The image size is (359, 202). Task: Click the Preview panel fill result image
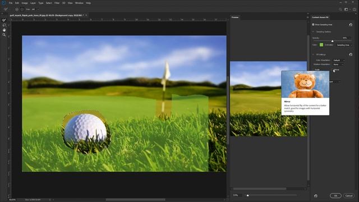click(x=268, y=99)
